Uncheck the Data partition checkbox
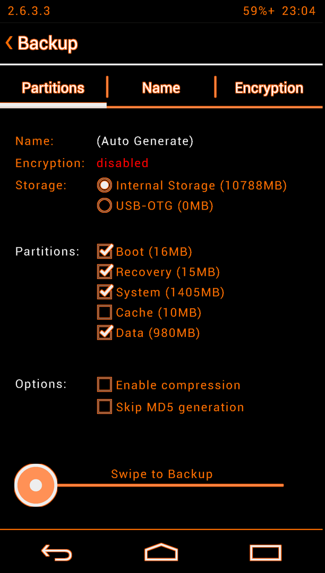 (x=105, y=333)
